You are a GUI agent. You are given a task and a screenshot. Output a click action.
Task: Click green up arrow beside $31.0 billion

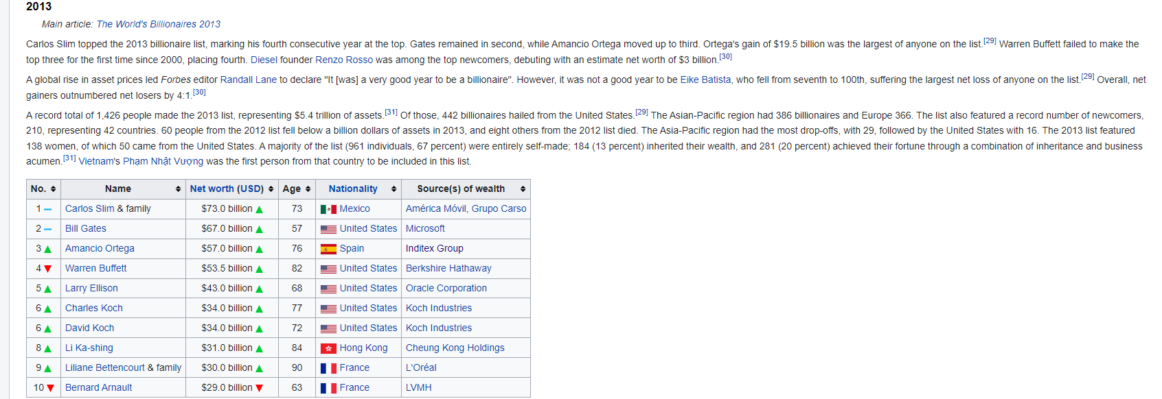pyautogui.click(x=260, y=349)
